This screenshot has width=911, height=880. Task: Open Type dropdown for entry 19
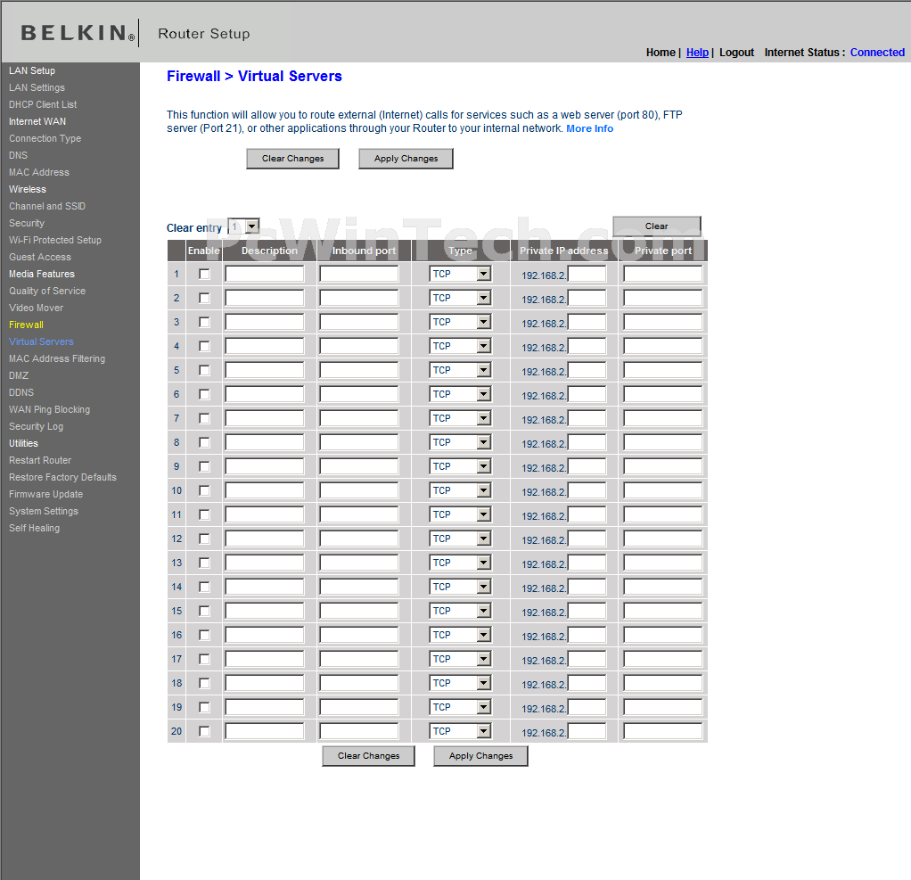coord(461,707)
